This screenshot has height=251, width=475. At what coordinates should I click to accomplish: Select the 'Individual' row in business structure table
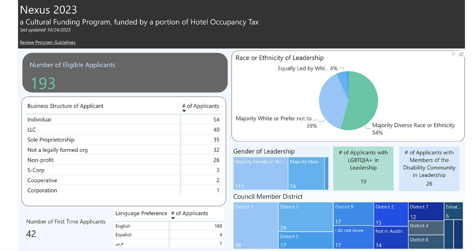123,119
